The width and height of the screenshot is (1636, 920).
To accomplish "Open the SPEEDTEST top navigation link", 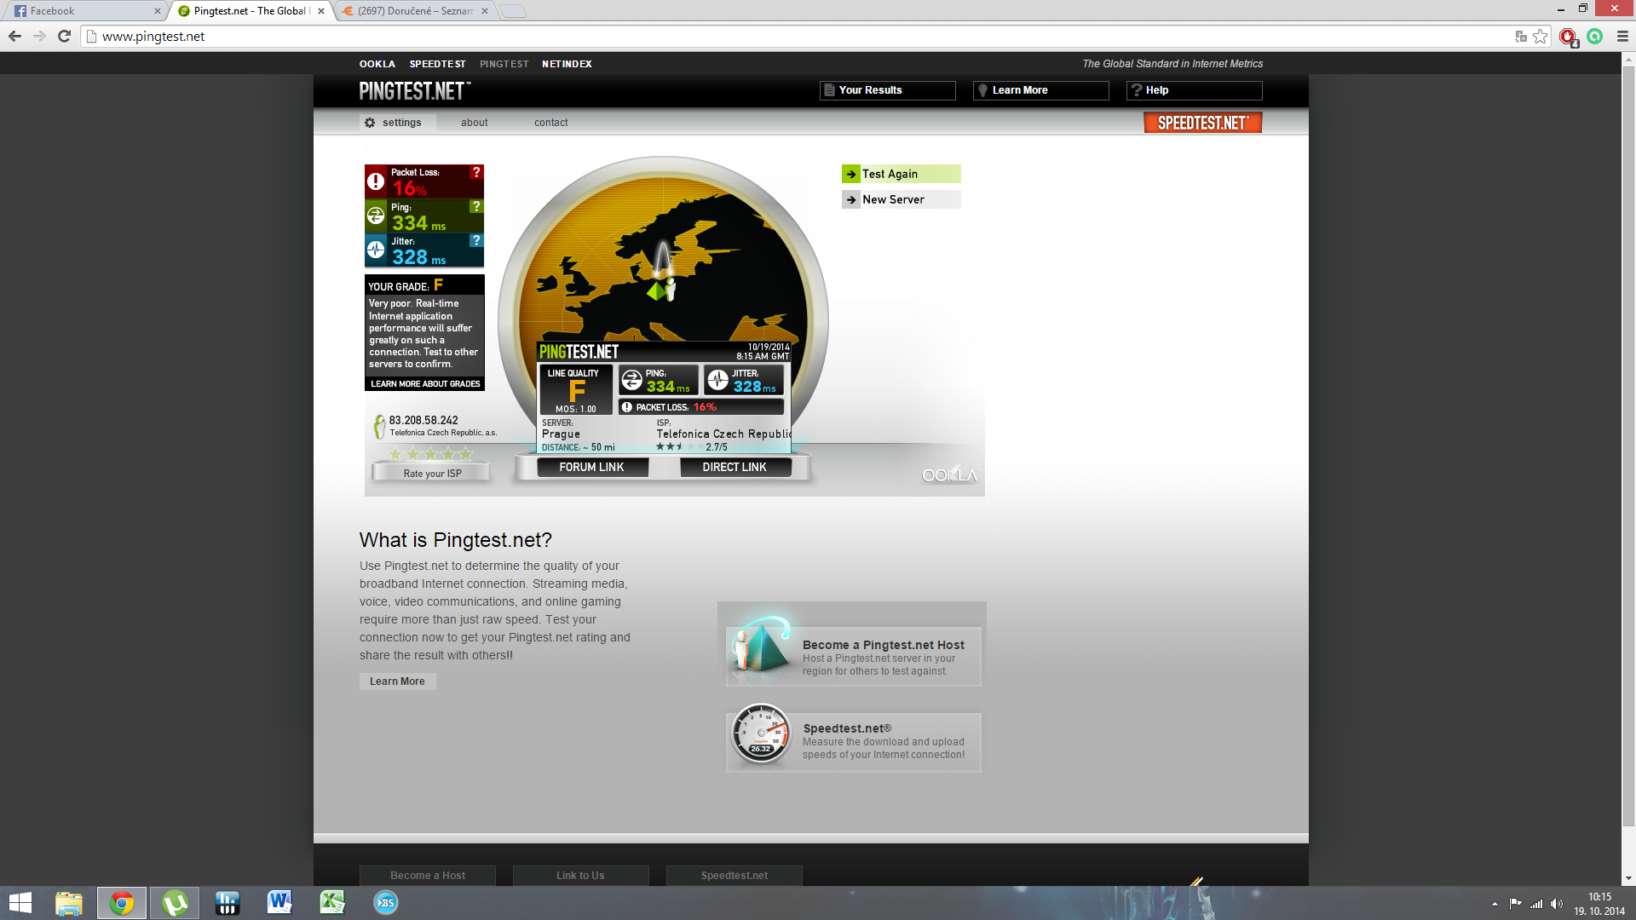I will coord(438,64).
